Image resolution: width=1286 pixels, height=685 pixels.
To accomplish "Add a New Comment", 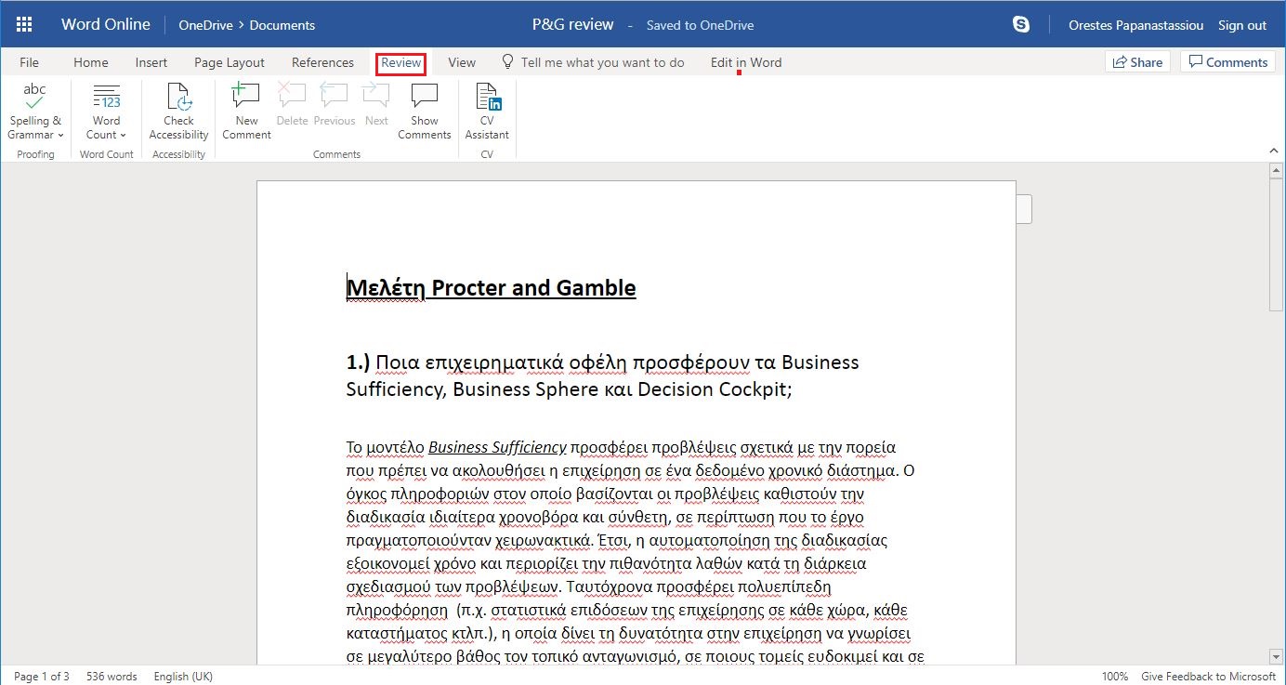I will pos(246,112).
